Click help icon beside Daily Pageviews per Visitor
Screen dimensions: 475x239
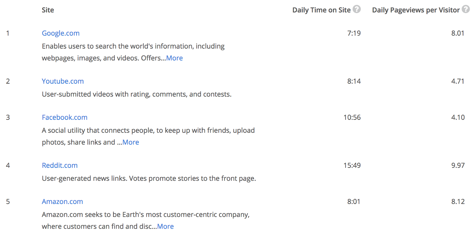pos(465,9)
